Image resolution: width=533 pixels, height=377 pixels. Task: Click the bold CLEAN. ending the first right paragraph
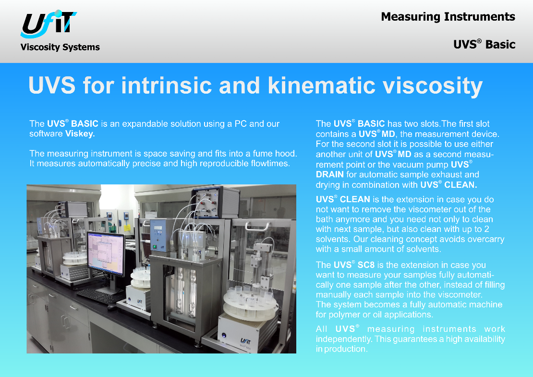click(460, 185)
